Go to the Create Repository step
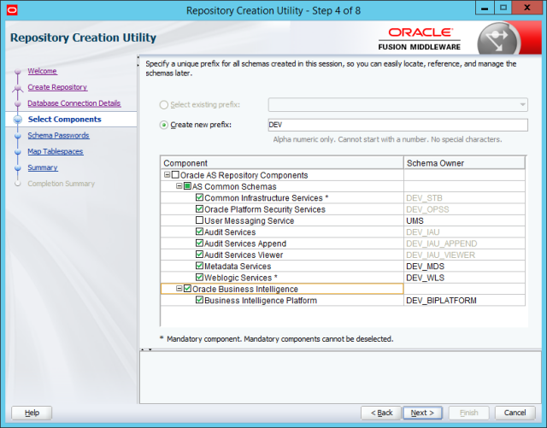Screen dimensions: 547x428 pyautogui.click(x=57, y=87)
